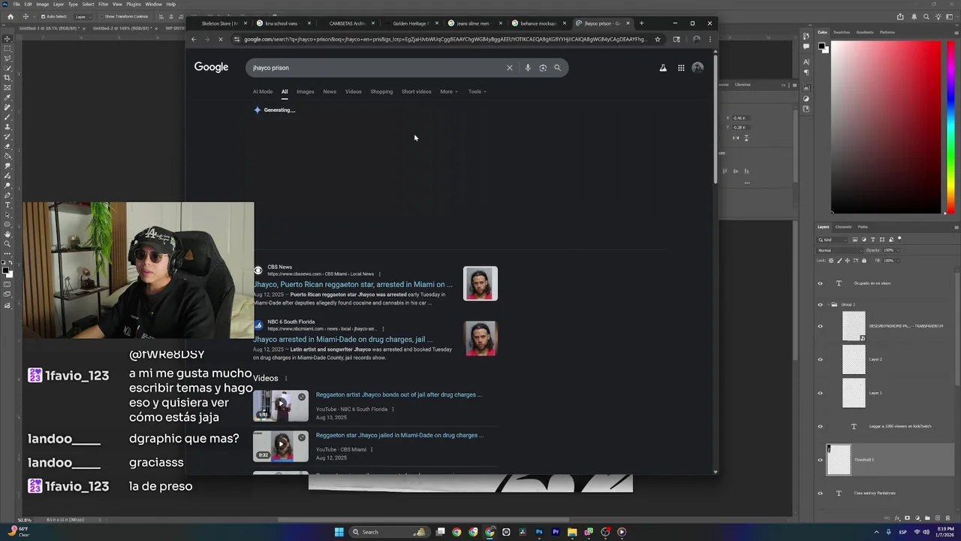This screenshot has width=961, height=541.
Task: Click the Windows Start button
Action: 339,532
